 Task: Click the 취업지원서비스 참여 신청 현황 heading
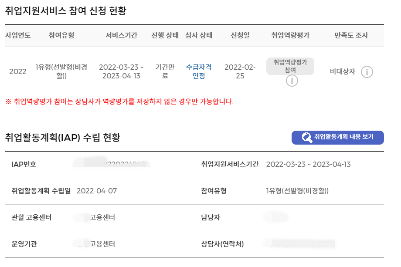click(66, 11)
